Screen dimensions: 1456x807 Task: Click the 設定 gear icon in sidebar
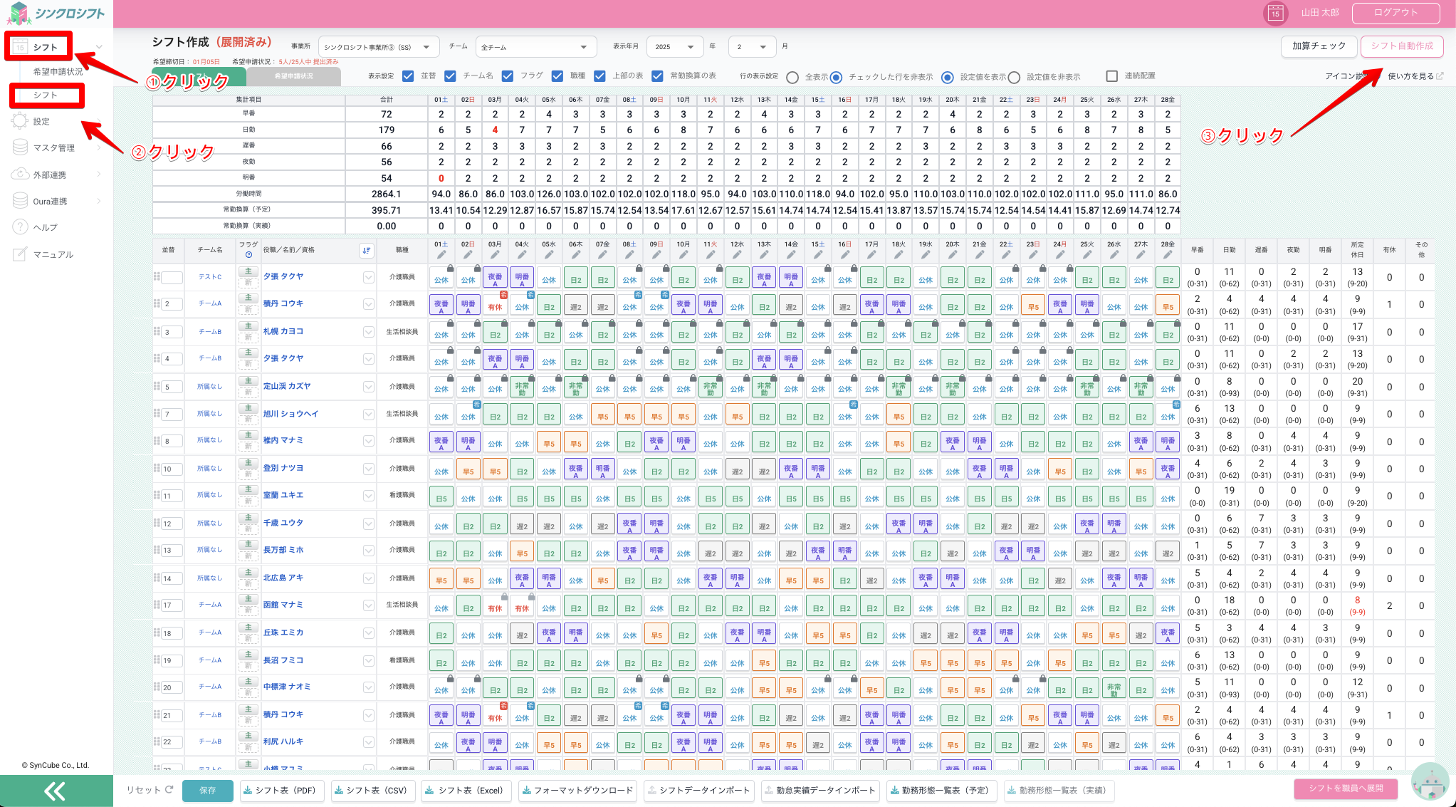pyautogui.click(x=20, y=121)
